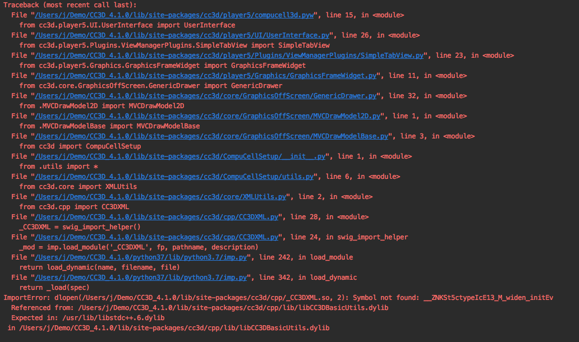Click 'line 24, in swig_import_helper' text

coord(350,237)
